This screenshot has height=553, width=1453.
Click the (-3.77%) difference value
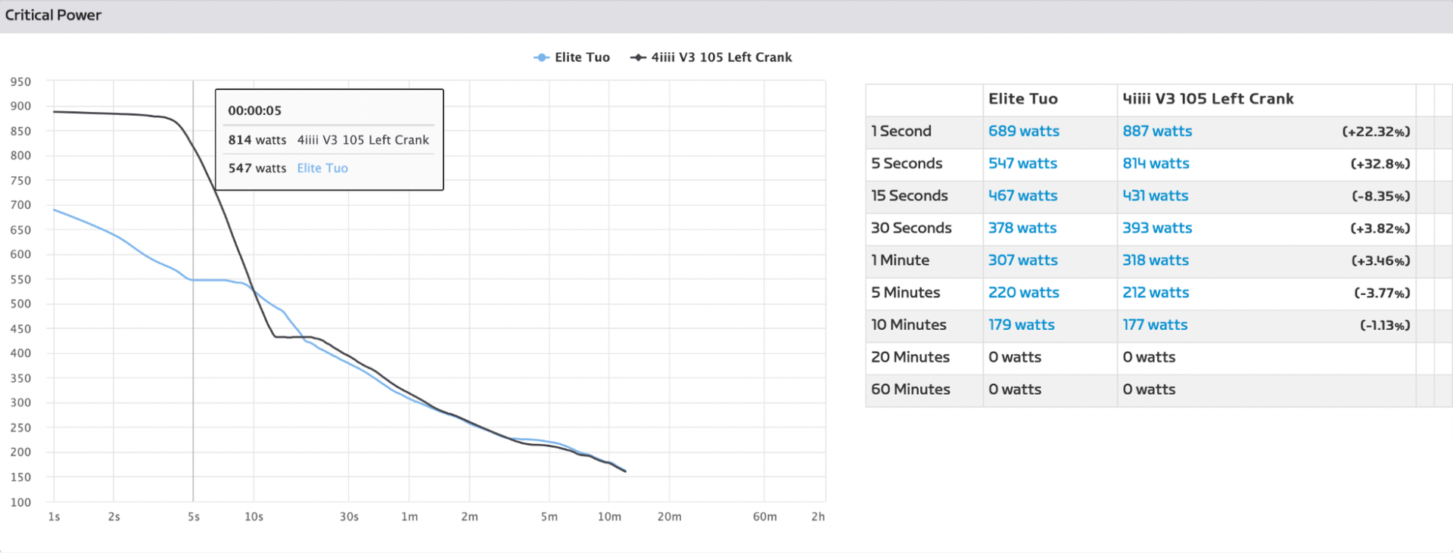1382,294
